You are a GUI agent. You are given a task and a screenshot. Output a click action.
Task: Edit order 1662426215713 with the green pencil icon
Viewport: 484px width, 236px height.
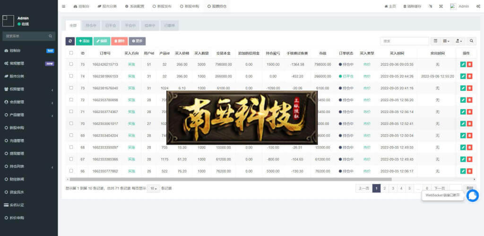(x=463, y=64)
